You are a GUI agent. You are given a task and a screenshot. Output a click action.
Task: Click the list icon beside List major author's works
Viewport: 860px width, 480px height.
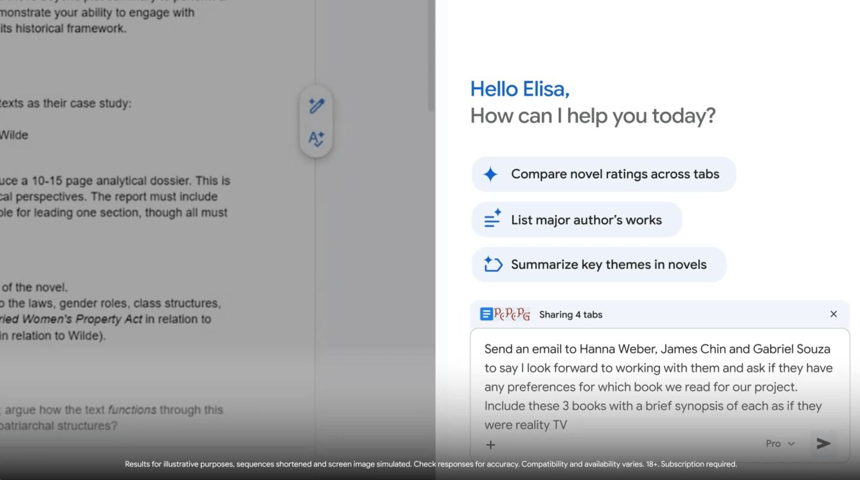(x=491, y=219)
